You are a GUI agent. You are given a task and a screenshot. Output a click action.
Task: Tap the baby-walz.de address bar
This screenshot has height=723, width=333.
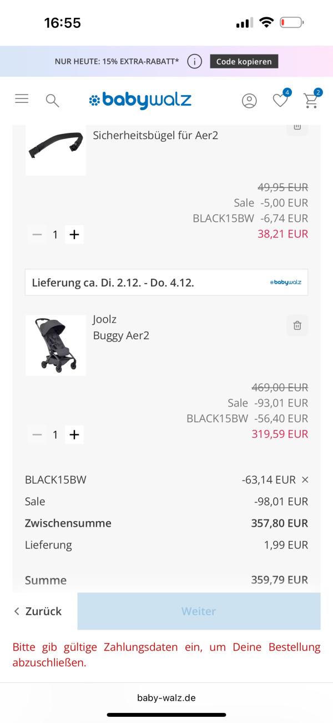[167, 697]
